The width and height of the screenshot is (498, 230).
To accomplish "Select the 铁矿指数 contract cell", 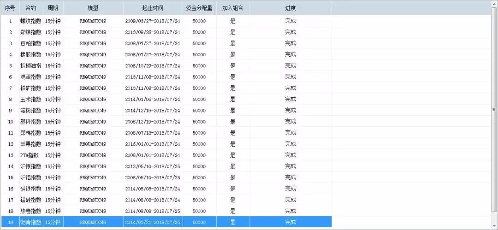I will (x=31, y=88).
